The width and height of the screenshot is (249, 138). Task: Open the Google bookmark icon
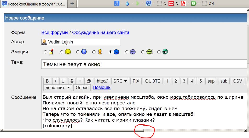(117, 4)
